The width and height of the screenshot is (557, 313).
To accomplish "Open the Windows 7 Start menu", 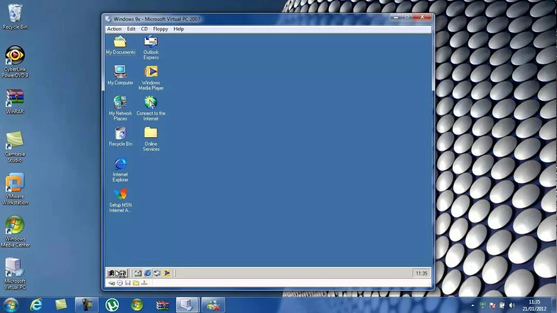I will click(x=10, y=305).
